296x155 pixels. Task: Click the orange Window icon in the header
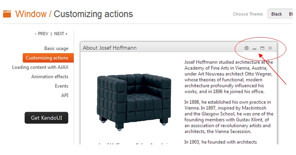(7, 14)
